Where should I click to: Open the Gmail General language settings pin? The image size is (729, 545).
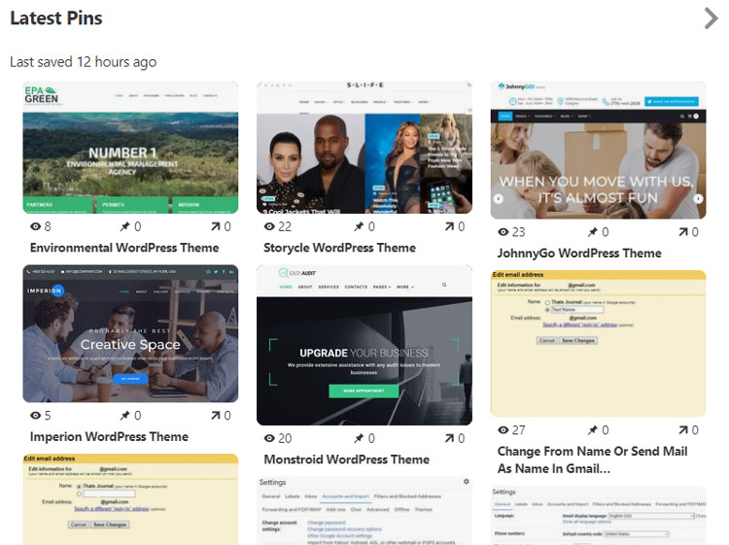point(599,516)
